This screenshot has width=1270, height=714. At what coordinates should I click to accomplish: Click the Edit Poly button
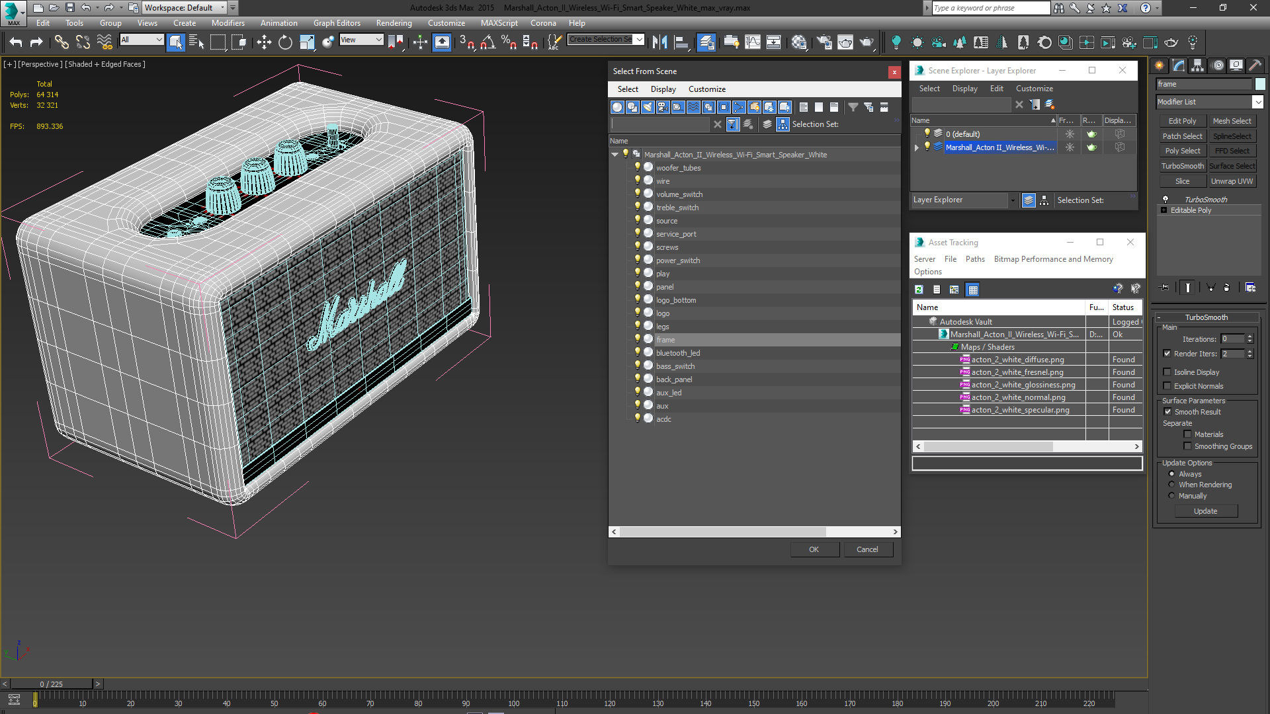(x=1182, y=121)
